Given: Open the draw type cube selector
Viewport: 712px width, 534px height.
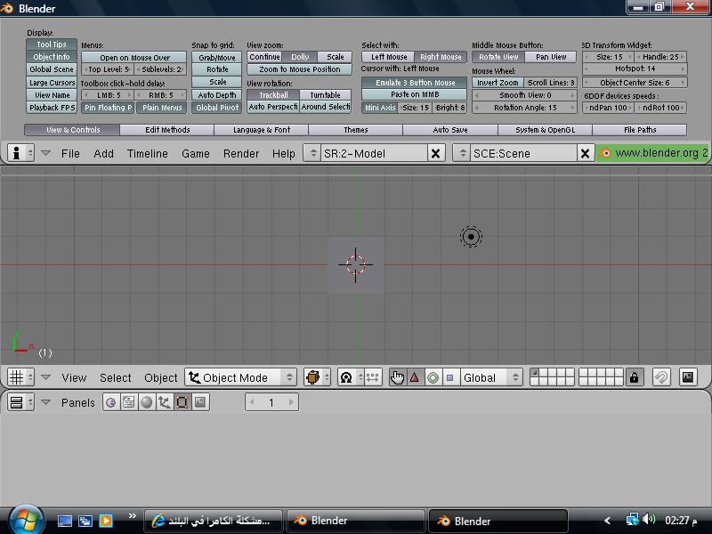Looking at the screenshot, I should 317,377.
